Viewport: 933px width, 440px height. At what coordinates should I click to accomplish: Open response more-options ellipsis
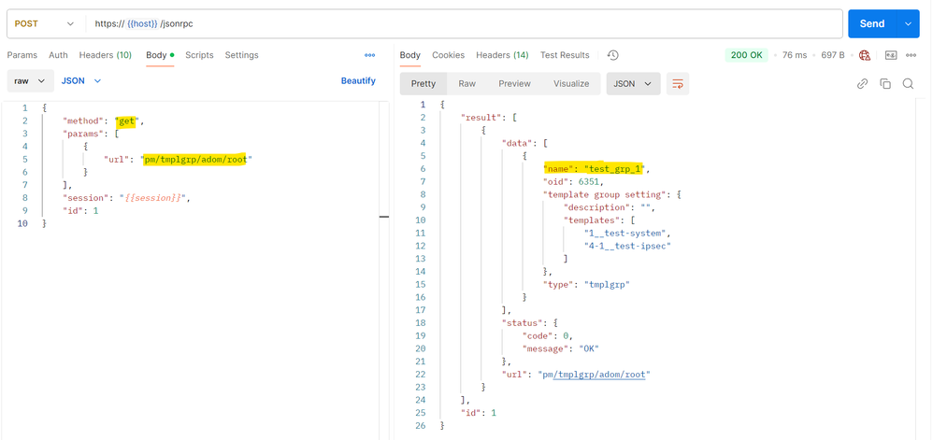click(911, 55)
